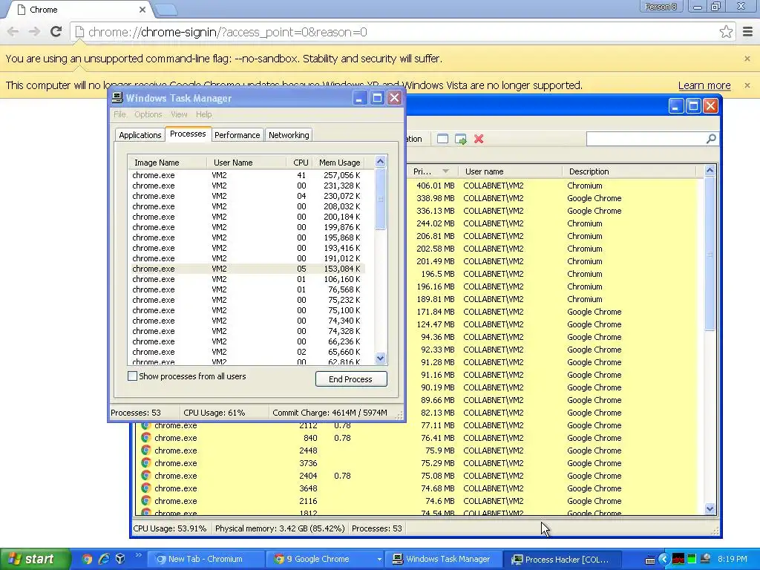
Task: Click the network connection tray icon
Action: [706, 559]
